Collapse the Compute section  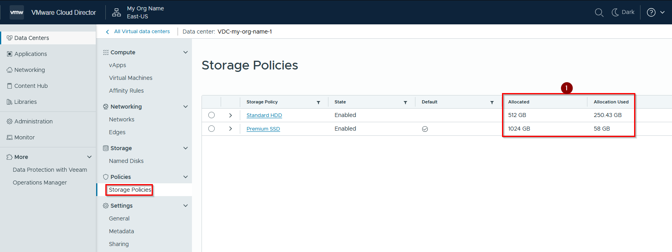pyautogui.click(x=186, y=52)
